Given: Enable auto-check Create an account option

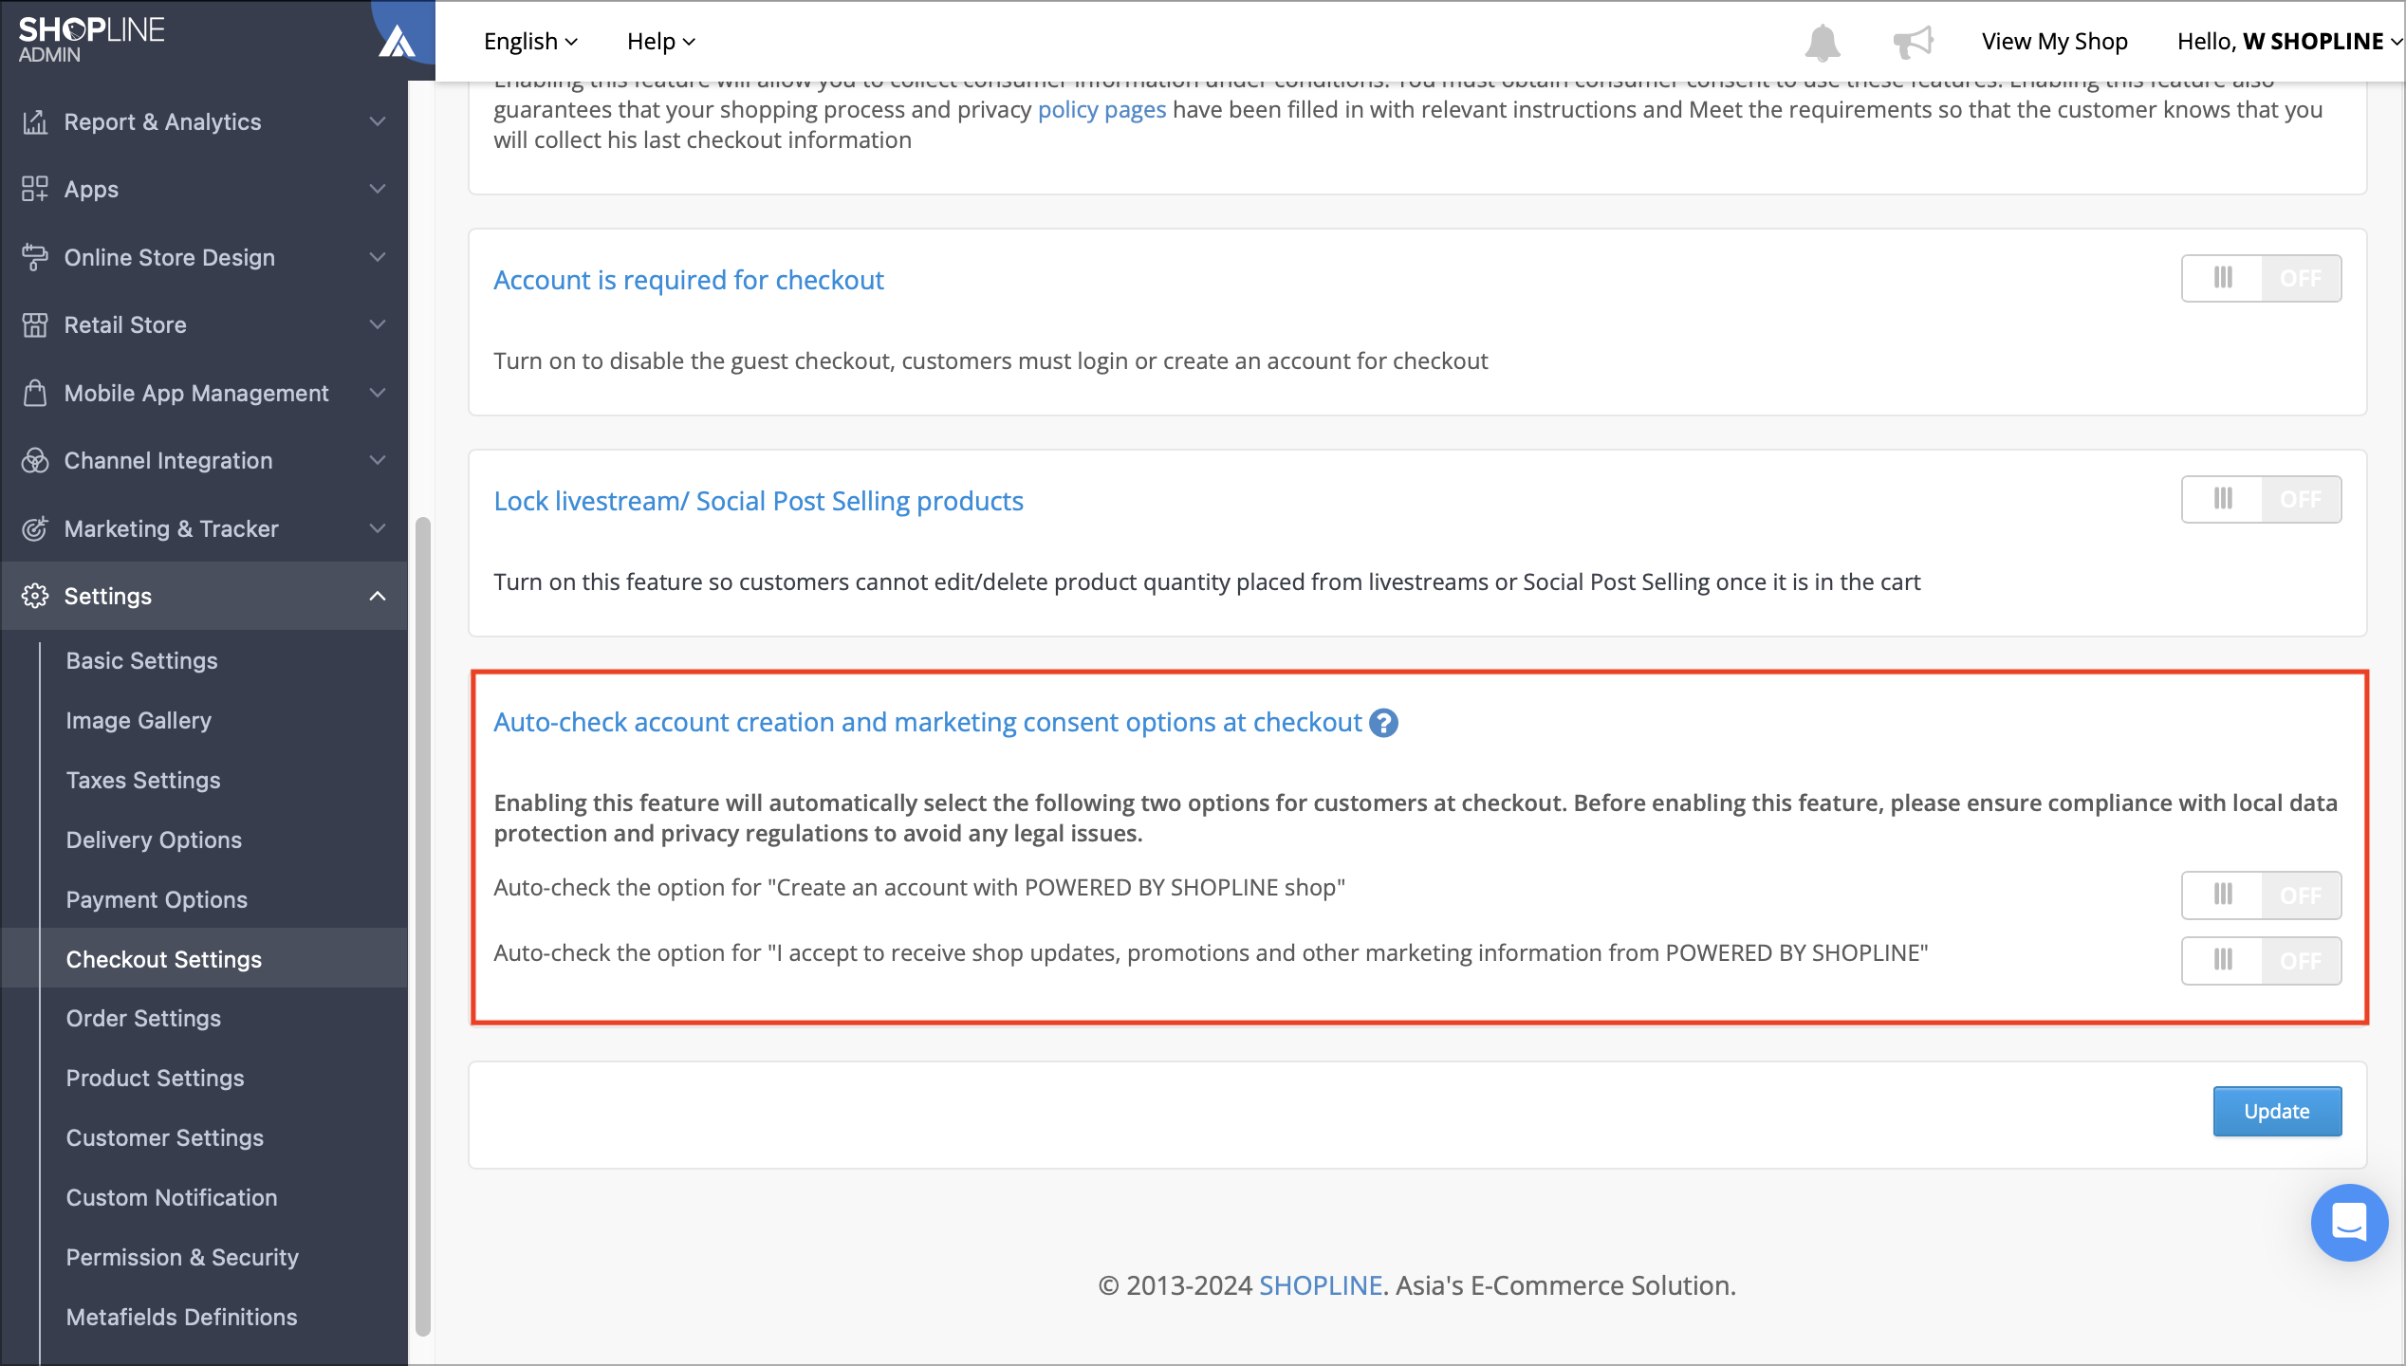Looking at the screenshot, I should pyautogui.click(x=2261, y=895).
